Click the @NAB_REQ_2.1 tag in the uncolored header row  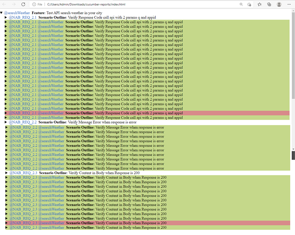click(x=23, y=17)
